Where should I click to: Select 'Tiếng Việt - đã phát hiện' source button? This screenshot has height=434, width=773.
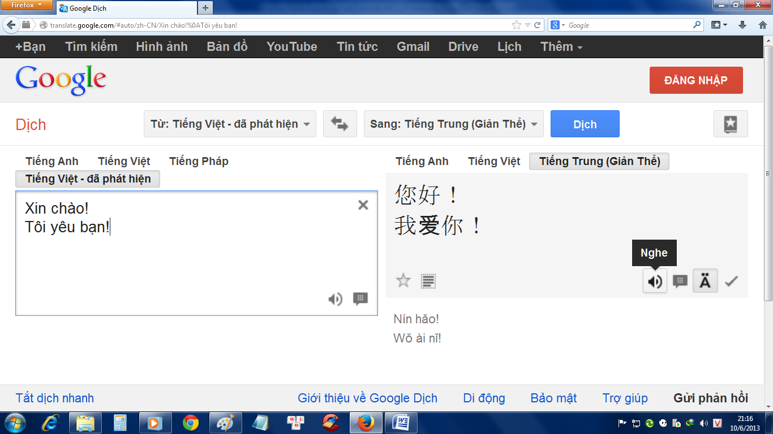[x=88, y=179]
